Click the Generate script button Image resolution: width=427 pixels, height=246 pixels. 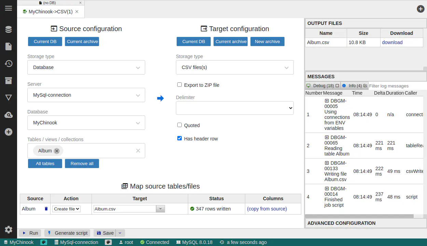coord(67,233)
